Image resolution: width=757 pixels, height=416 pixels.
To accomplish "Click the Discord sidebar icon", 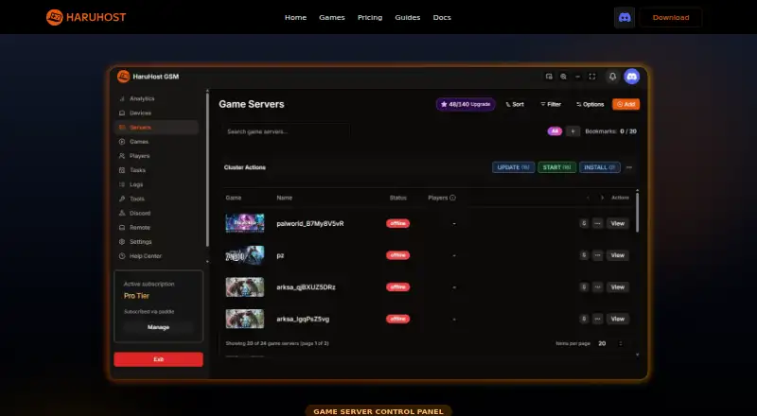I will (x=122, y=213).
